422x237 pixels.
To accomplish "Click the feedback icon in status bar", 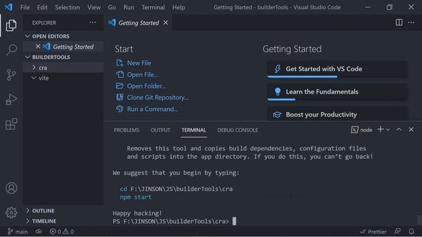I will (x=397, y=231).
